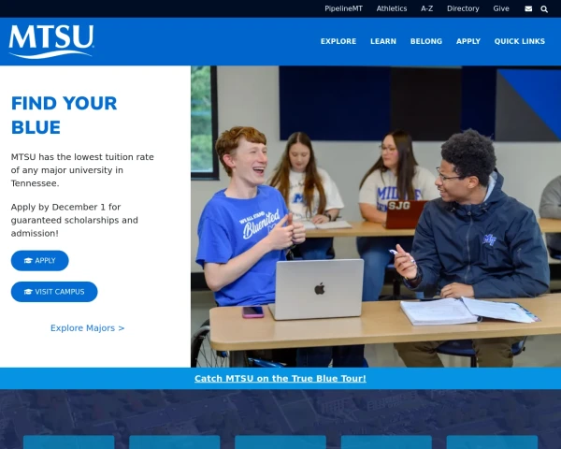
Task: Open PipelineMT link
Action: coord(343,8)
